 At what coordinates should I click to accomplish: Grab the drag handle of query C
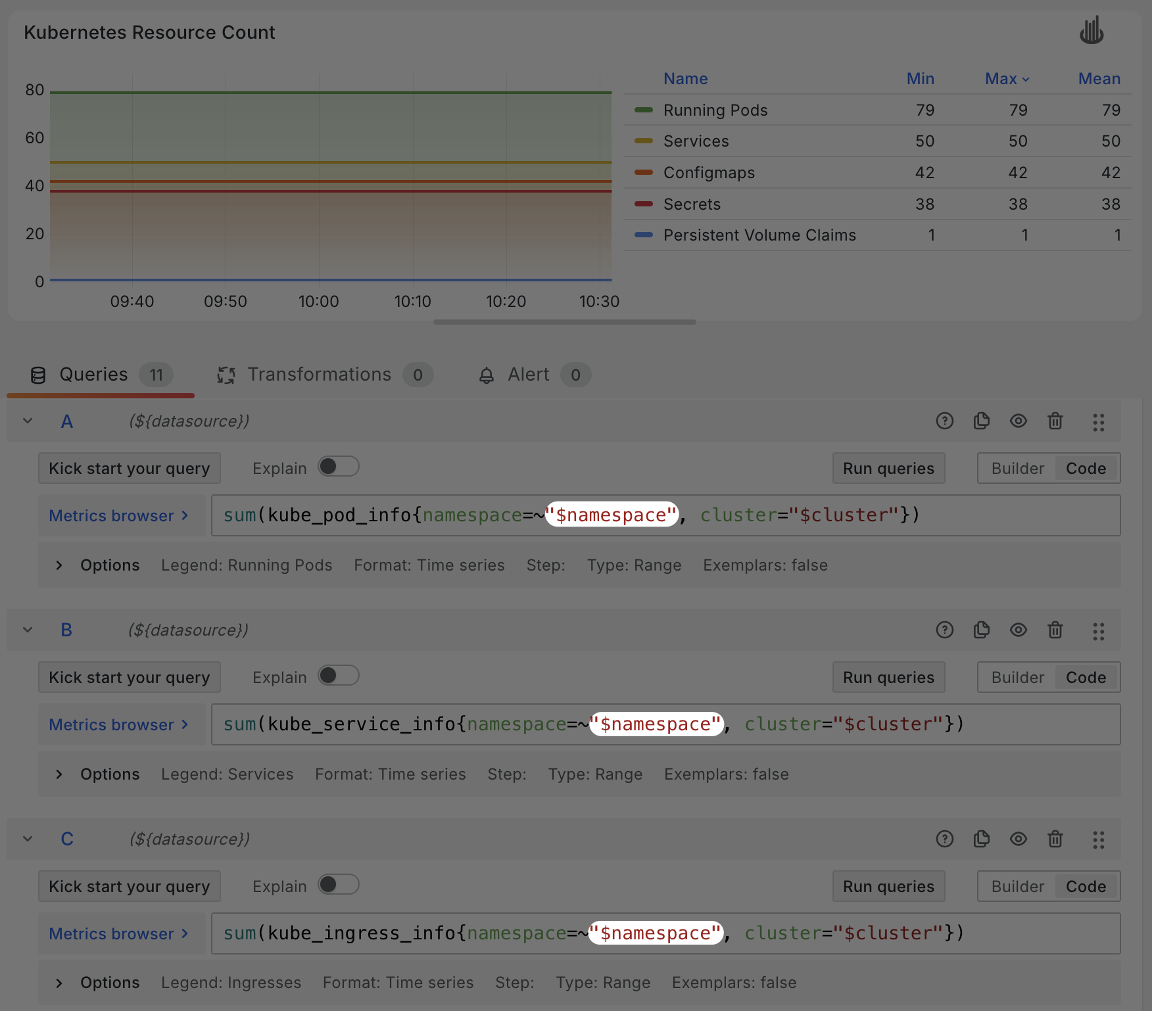click(1099, 840)
